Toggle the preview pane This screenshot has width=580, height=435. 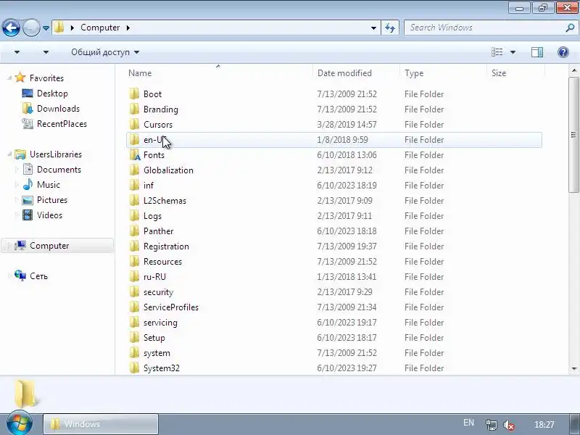pos(537,52)
